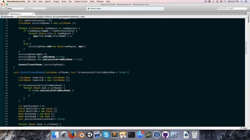The height and width of the screenshot is (140, 250).
Task: Open Terminal from the Dock
Action: coord(131,135)
